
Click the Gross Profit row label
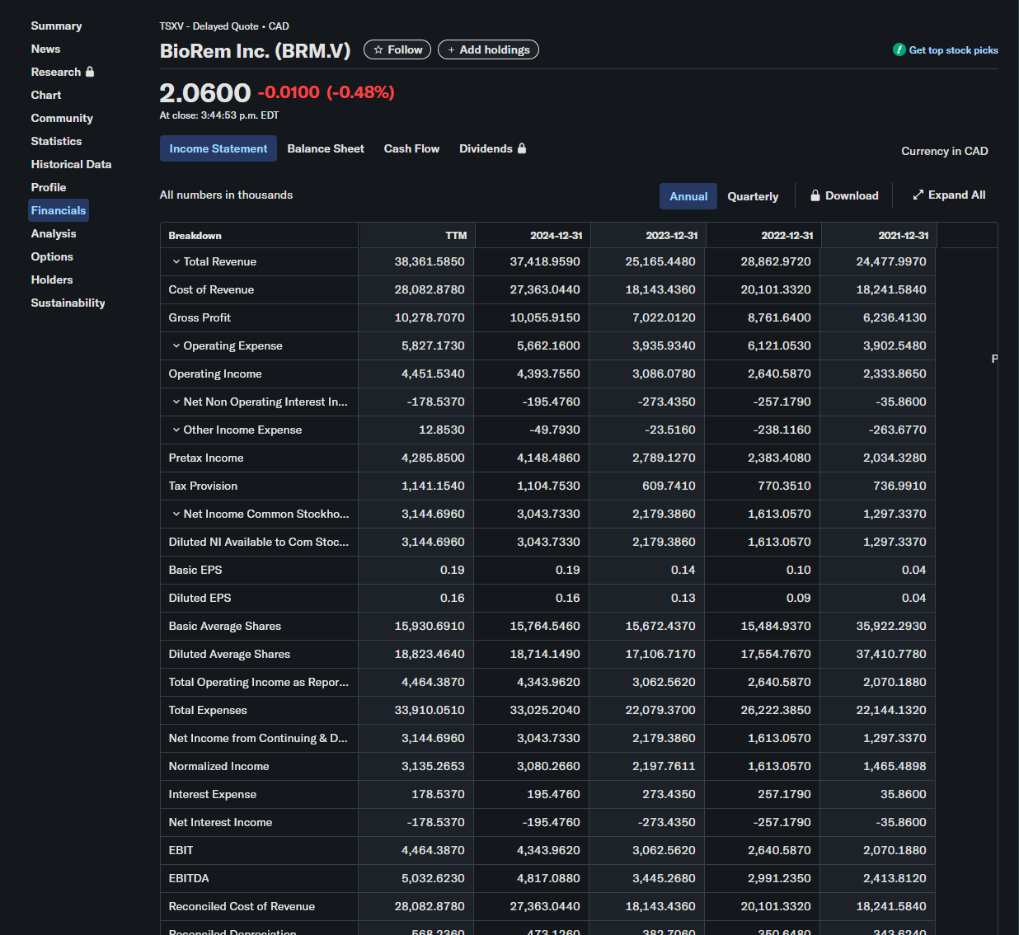click(x=200, y=317)
